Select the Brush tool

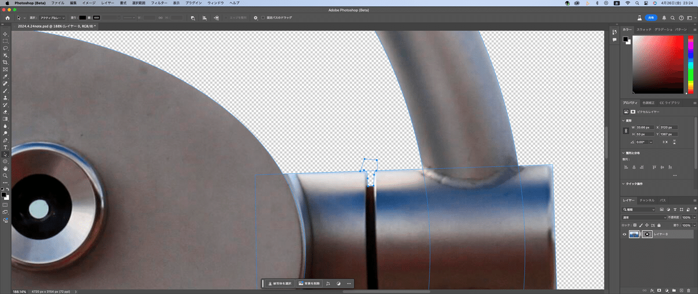[x=5, y=91]
